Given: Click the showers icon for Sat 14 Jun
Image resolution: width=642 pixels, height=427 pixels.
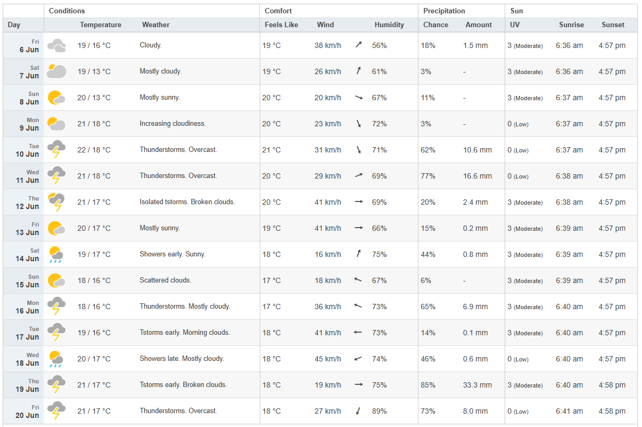Looking at the screenshot, I should tap(55, 255).
